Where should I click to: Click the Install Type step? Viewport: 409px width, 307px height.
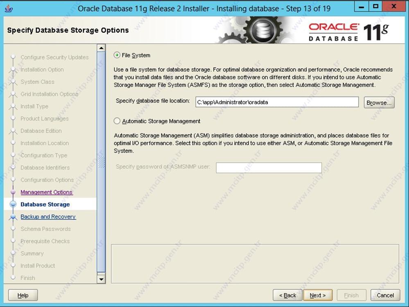34,106
